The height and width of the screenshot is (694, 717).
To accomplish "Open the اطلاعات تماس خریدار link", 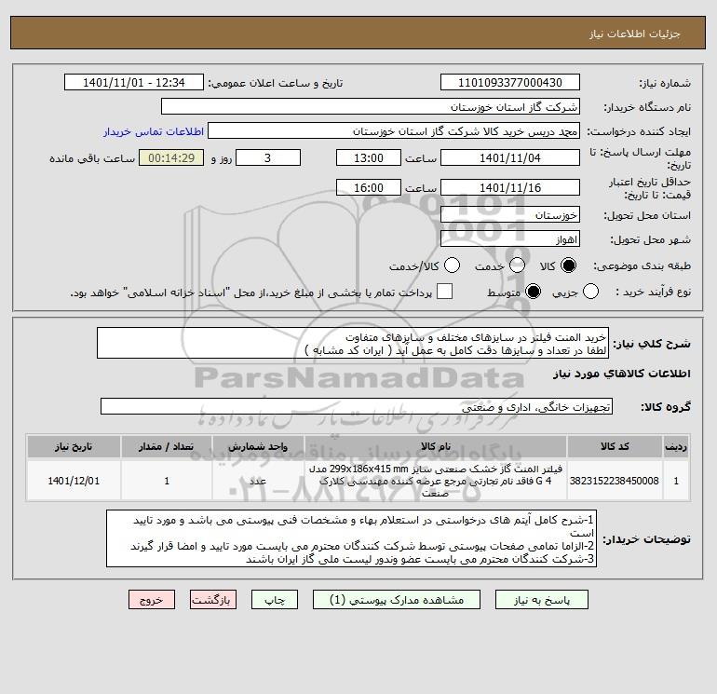I will click(x=154, y=131).
